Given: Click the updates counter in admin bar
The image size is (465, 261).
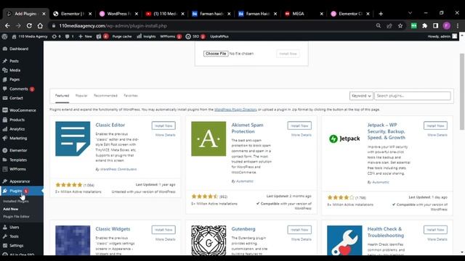Looking at the screenshot, I should tap(57, 36).
